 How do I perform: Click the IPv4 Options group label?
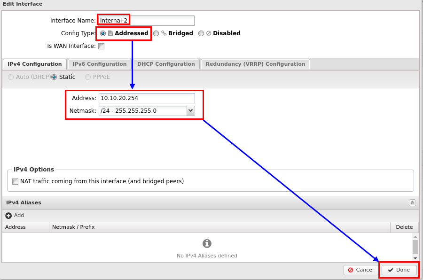[x=34, y=170]
